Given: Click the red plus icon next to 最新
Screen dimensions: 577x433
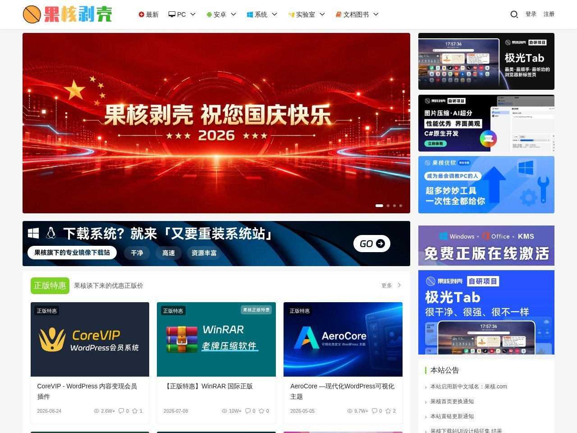Looking at the screenshot, I should [x=142, y=14].
